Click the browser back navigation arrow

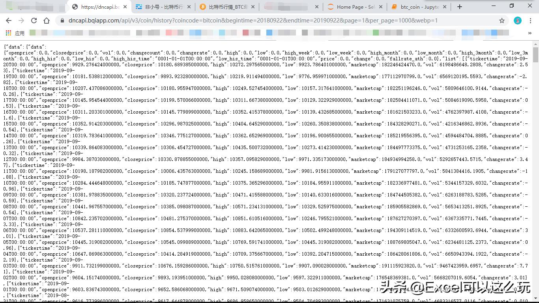pos(8,21)
